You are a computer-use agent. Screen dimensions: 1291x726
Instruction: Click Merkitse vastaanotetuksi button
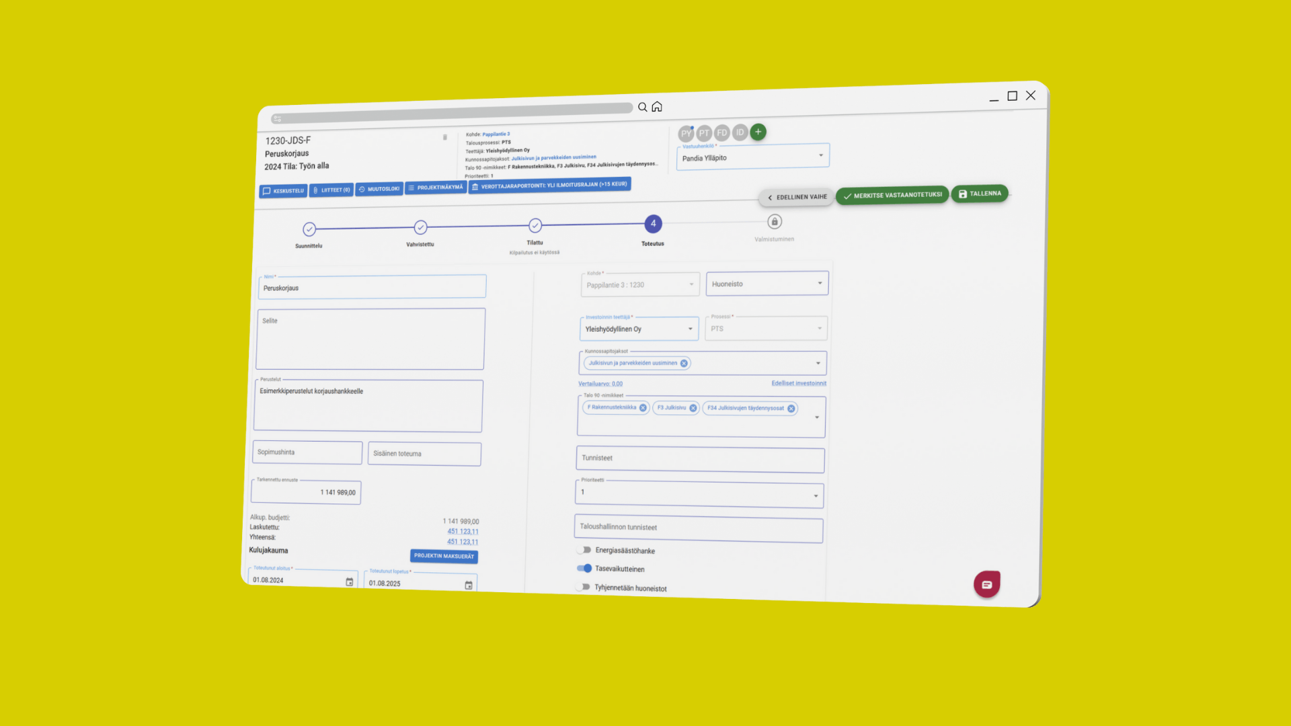click(892, 196)
